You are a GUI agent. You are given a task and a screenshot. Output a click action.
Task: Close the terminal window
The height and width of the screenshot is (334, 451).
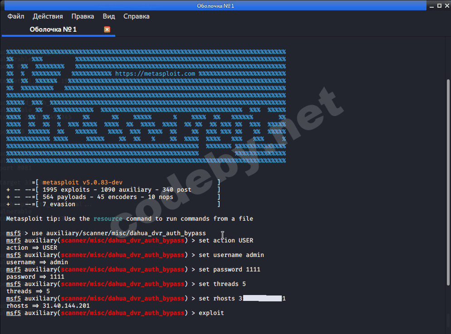[x=447, y=6]
